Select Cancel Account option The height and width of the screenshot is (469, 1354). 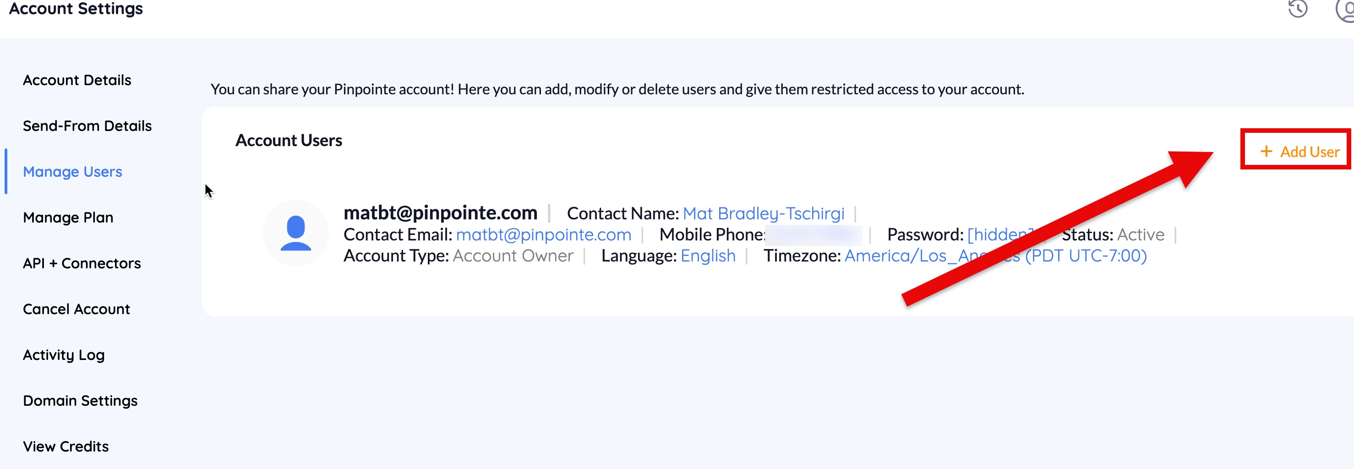77,309
